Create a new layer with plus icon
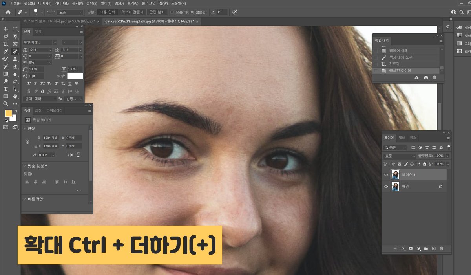The height and width of the screenshot is (275, 471). coord(434,249)
